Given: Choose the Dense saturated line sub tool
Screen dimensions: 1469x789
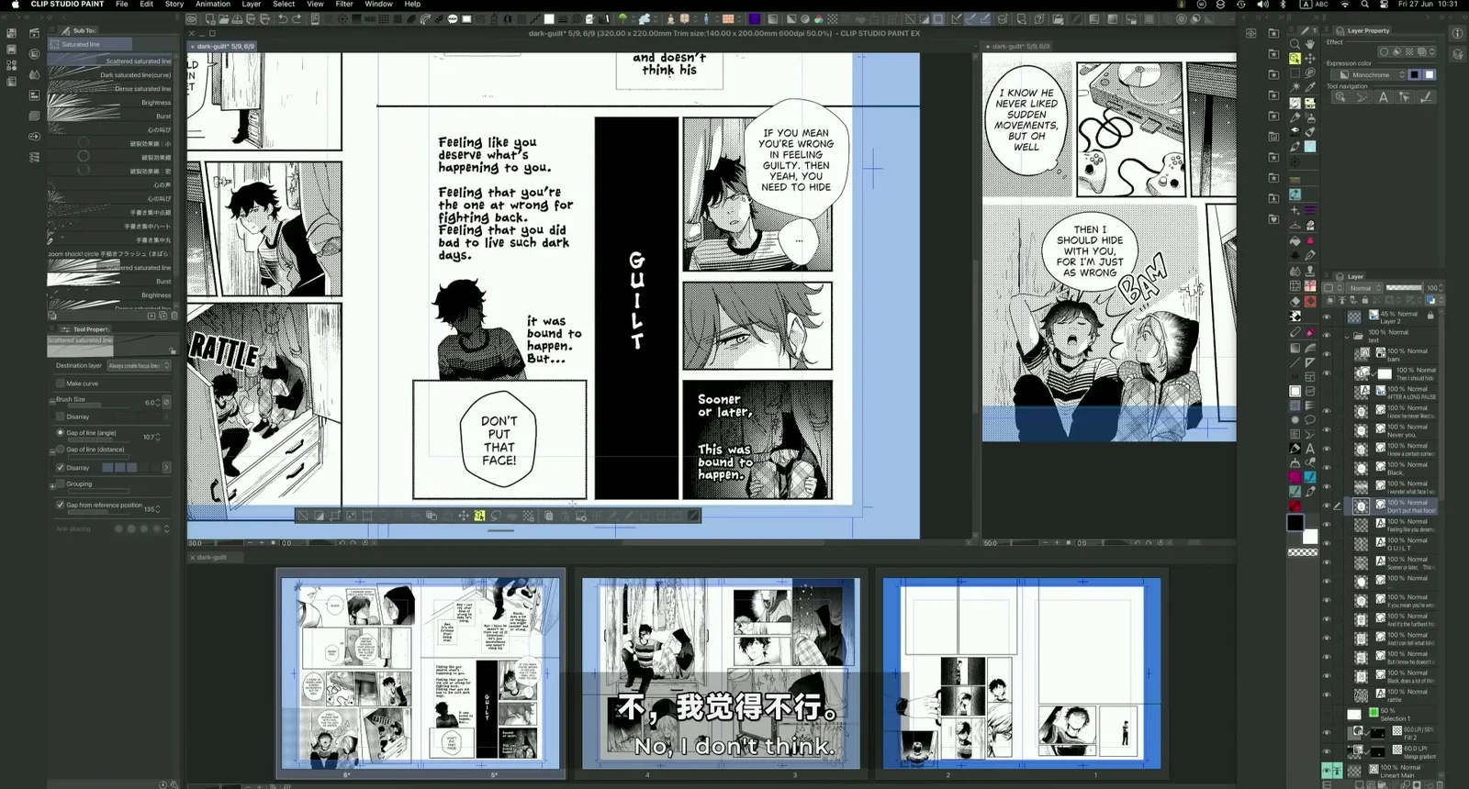Looking at the screenshot, I should (x=109, y=89).
